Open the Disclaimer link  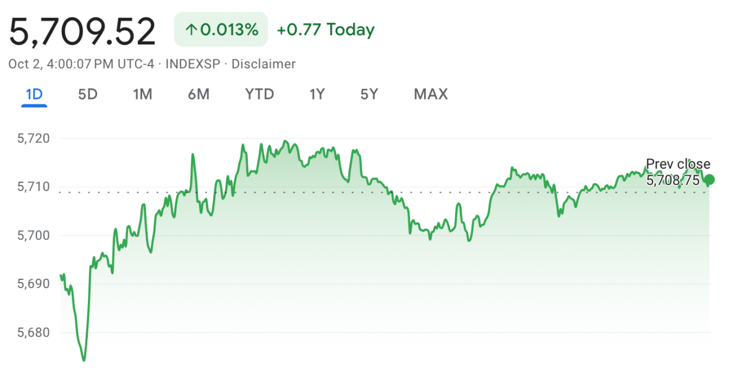point(263,64)
